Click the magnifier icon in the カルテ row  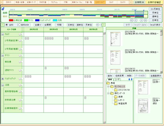[20, 34]
